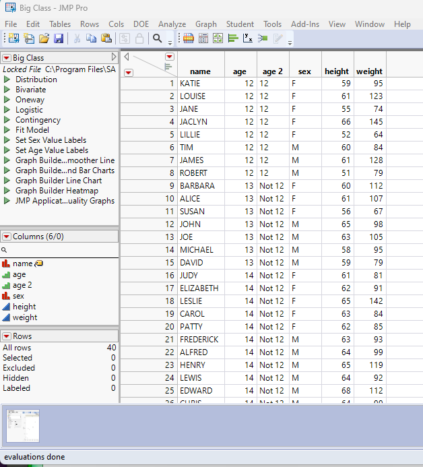
Task: Run the Oneway script green triangle
Action: tap(7, 100)
